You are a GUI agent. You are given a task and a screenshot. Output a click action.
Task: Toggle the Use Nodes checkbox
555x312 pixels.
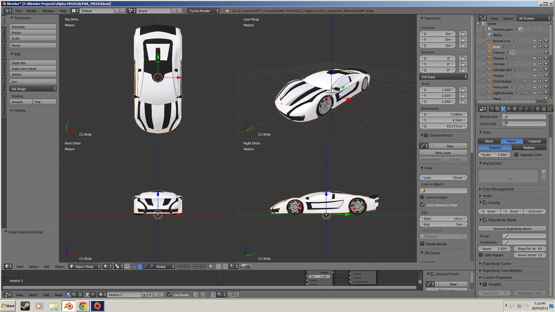(169, 295)
